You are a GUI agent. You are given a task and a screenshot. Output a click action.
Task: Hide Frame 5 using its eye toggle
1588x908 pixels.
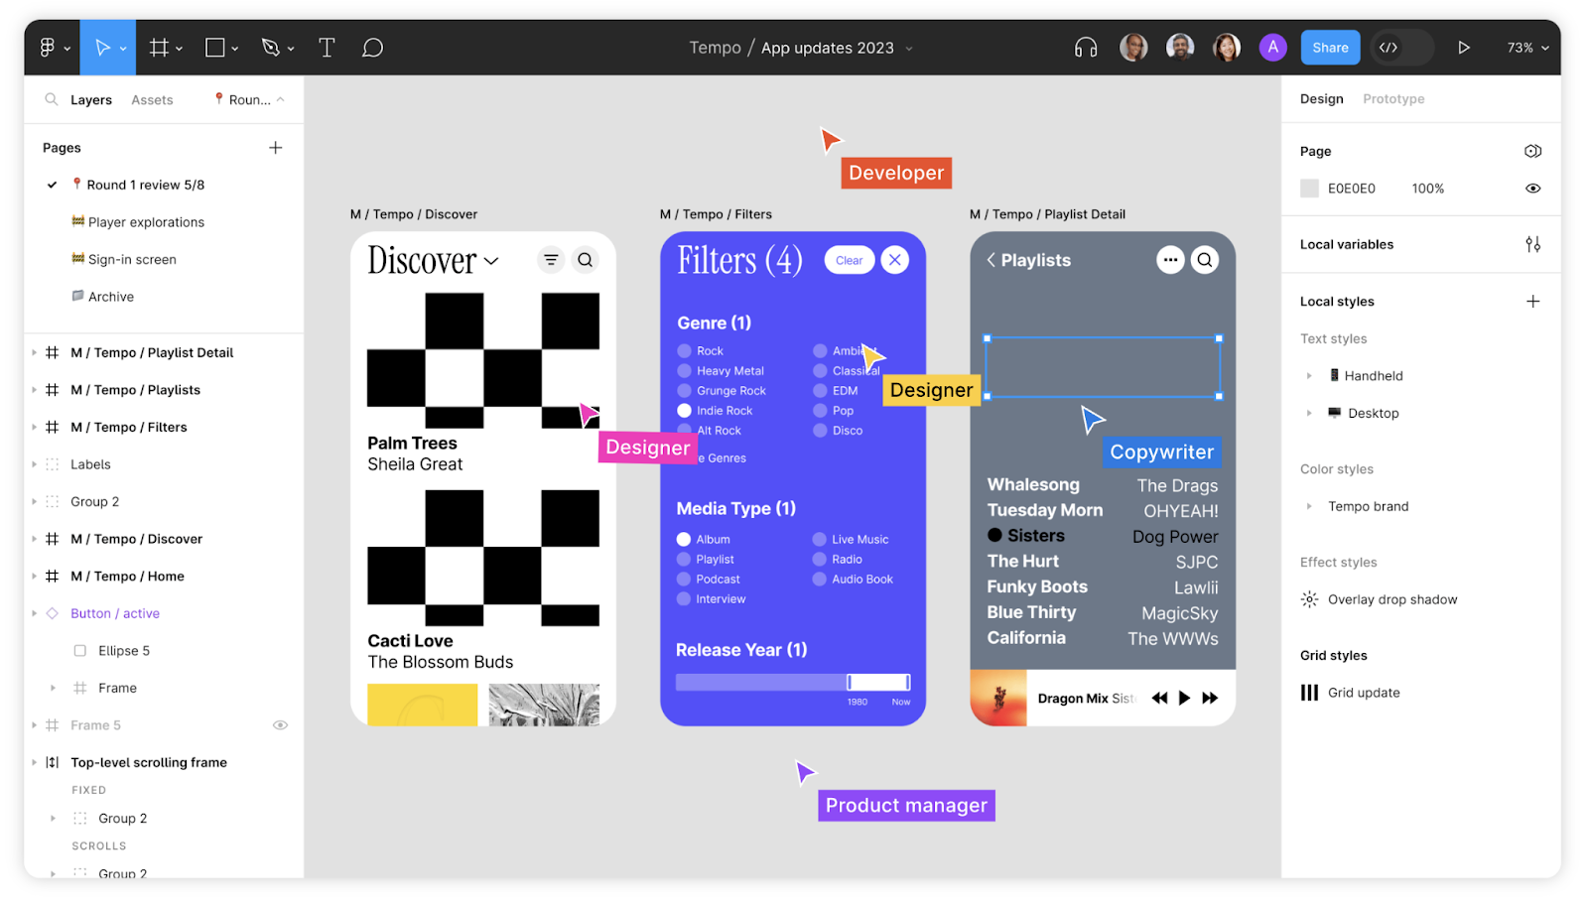coord(279,724)
